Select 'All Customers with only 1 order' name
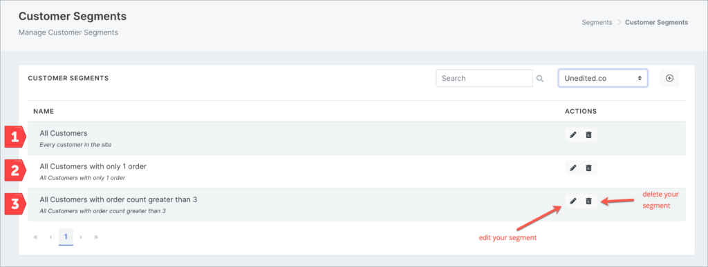 93,166
